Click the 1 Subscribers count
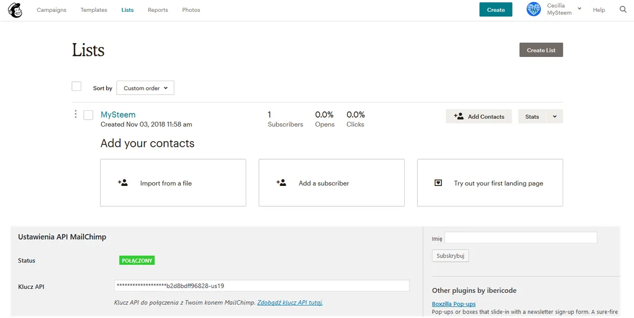The height and width of the screenshot is (318, 634). pyautogui.click(x=285, y=119)
